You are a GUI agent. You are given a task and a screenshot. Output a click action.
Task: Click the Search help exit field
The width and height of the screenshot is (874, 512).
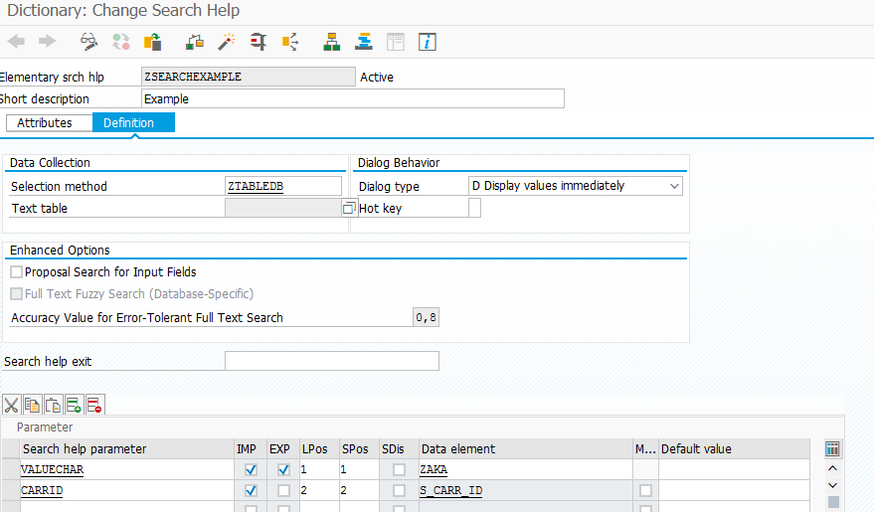pyautogui.click(x=332, y=361)
